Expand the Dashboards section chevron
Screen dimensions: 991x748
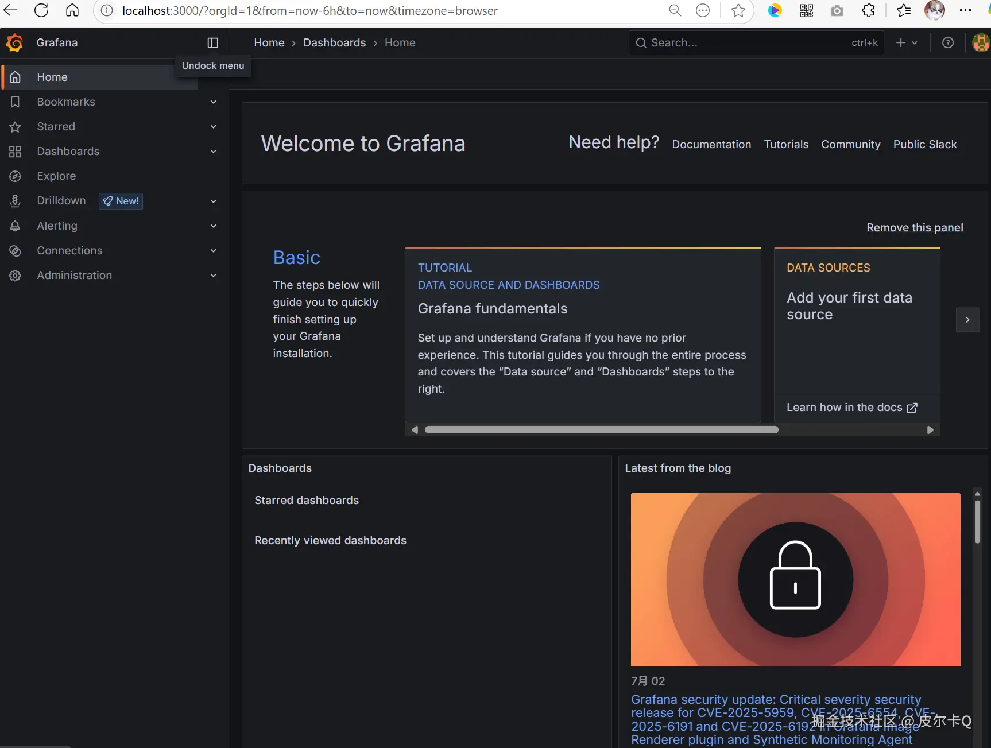214,152
